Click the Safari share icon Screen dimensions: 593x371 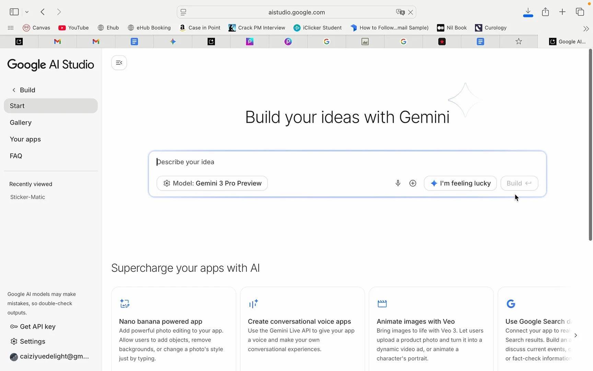[545, 12]
